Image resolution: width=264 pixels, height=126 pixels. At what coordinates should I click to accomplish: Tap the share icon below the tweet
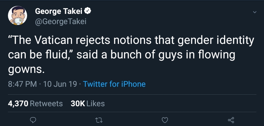click(231, 120)
